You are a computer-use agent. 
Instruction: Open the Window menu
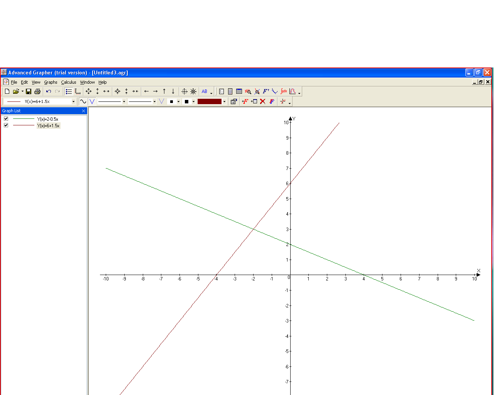pyautogui.click(x=87, y=82)
